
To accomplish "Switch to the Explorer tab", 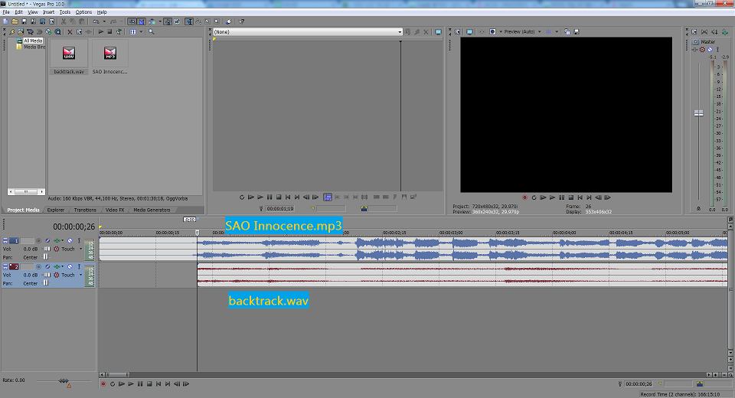I will (x=55, y=210).
